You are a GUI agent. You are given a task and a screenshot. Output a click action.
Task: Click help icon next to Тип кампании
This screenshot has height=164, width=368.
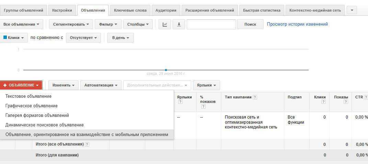point(255,97)
